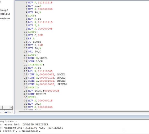Click line 8 'MOV B,A'
149x134 pixels.
[34, 26]
